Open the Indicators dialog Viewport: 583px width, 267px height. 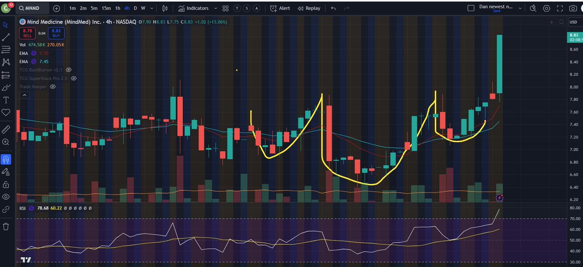(193, 8)
